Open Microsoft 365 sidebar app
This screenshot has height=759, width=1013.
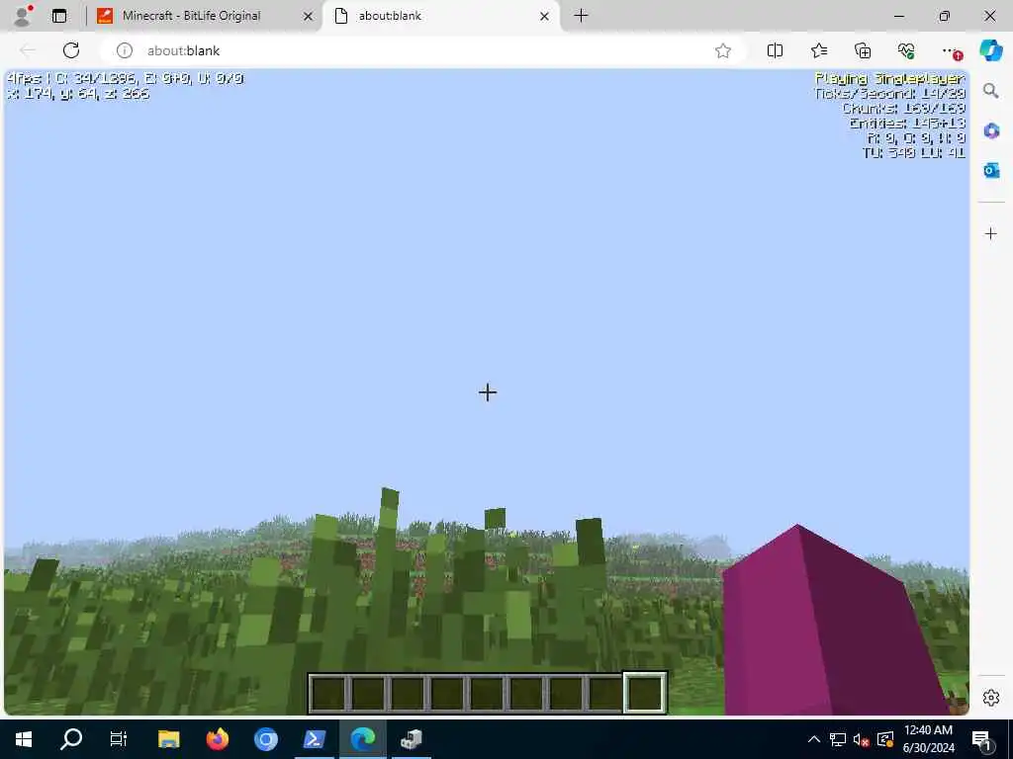pyautogui.click(x=991, y=130)
